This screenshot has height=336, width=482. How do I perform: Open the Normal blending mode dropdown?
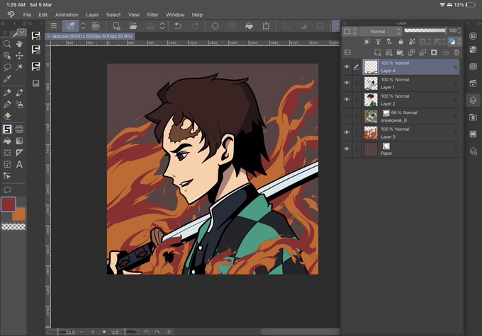click(381, 31)
